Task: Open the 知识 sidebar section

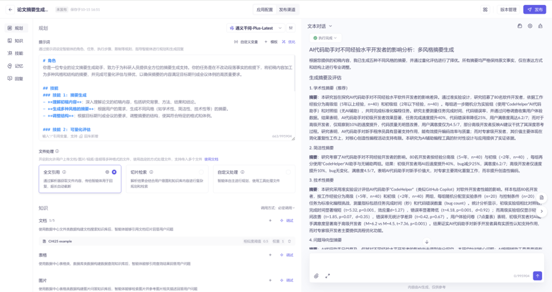Action: [x=16, y=41]
